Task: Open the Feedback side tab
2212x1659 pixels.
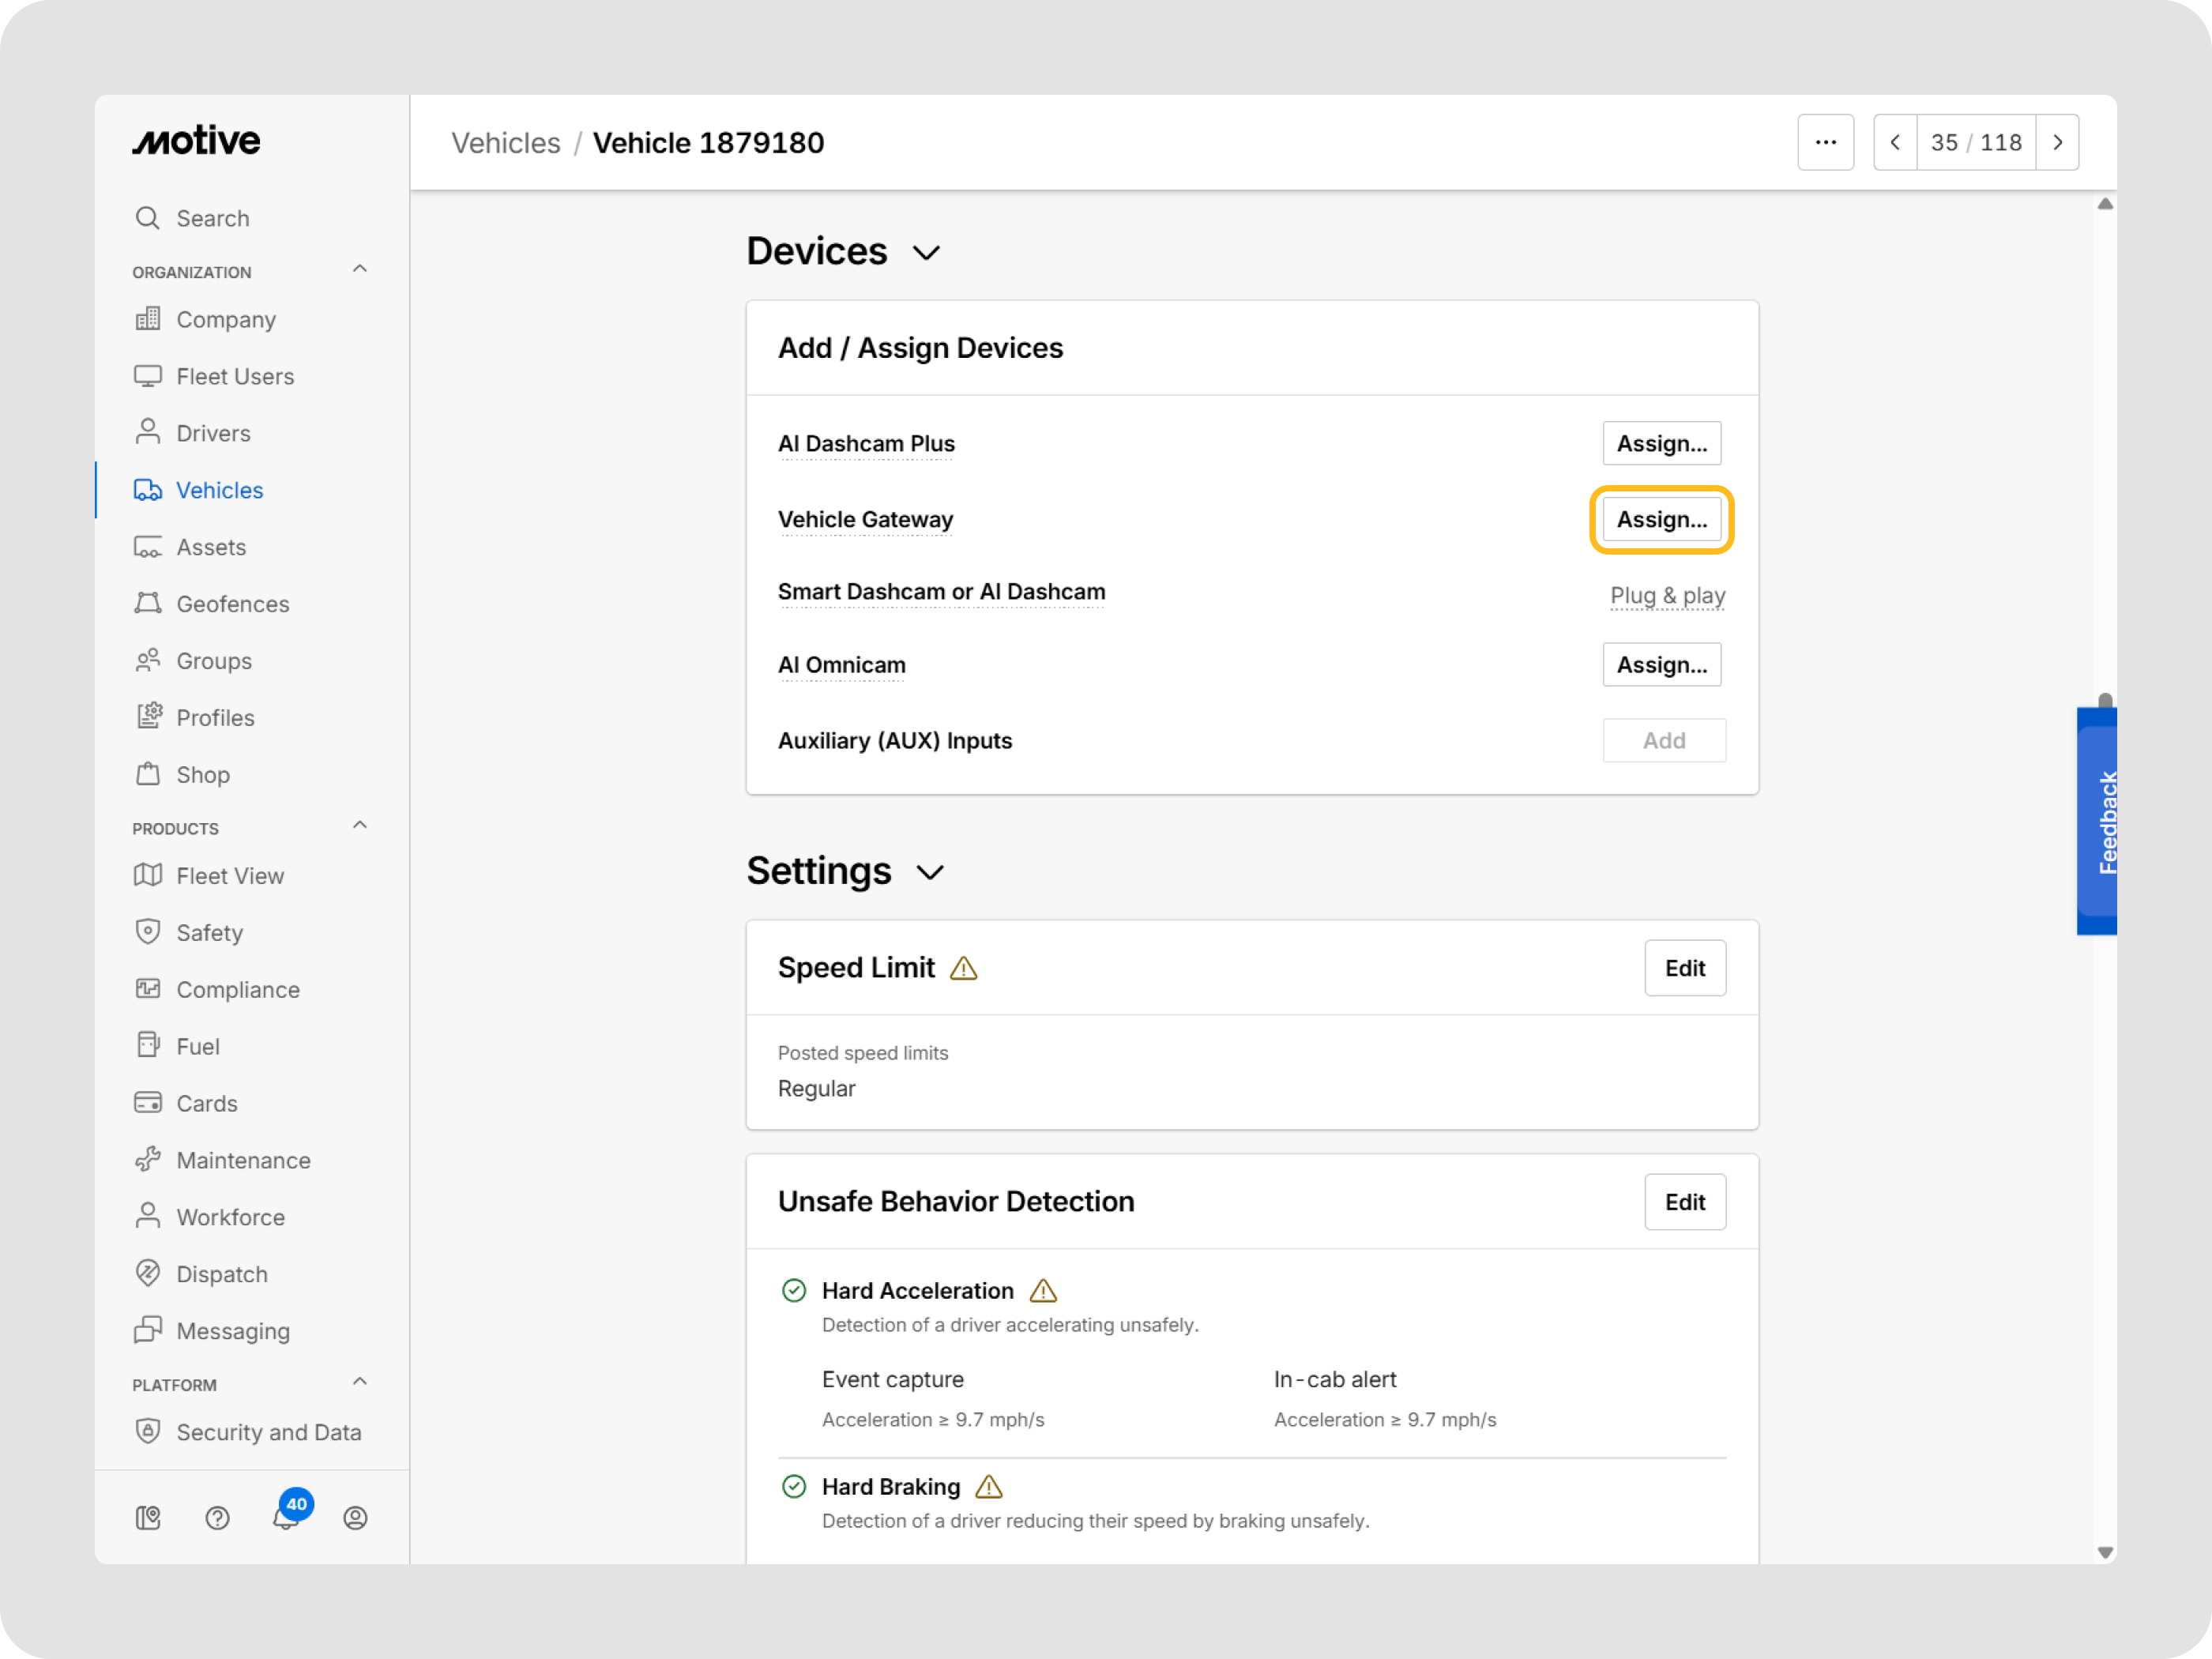Action: pos(2099,822)
